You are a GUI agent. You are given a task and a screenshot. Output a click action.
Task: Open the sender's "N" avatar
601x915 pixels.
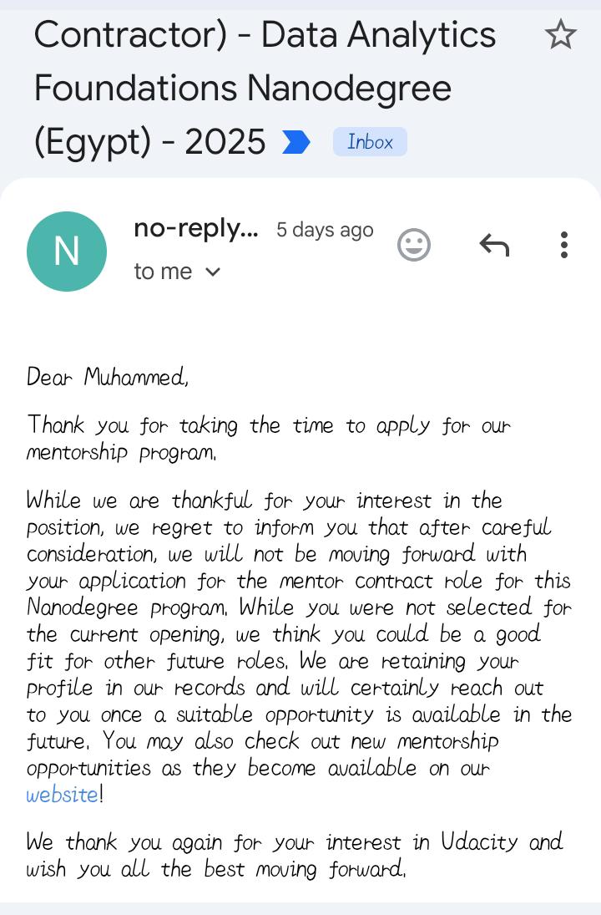tap(67, 252)
